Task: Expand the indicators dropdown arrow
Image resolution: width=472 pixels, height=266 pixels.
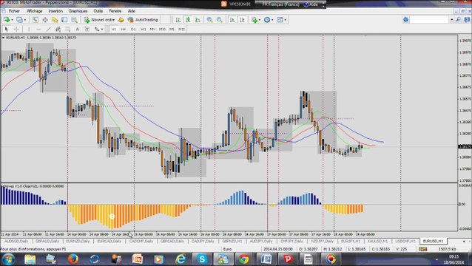Action: 260,20
